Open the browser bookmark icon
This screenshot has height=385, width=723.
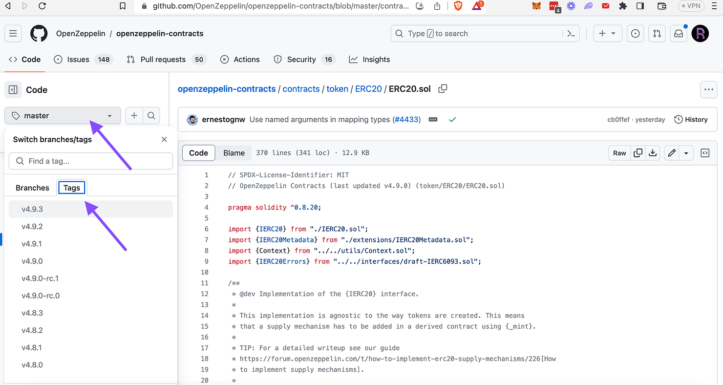tap(123, 6)
